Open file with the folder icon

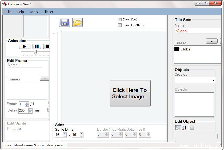77,23
